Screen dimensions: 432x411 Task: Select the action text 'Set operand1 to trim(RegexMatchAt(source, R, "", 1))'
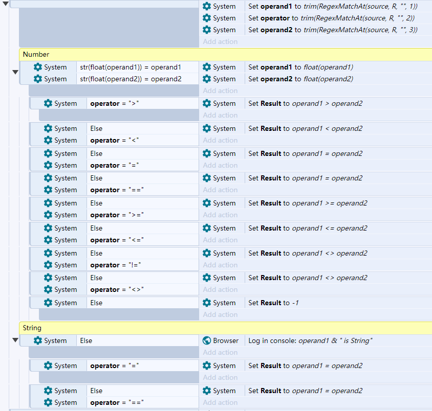coord(333,6)
